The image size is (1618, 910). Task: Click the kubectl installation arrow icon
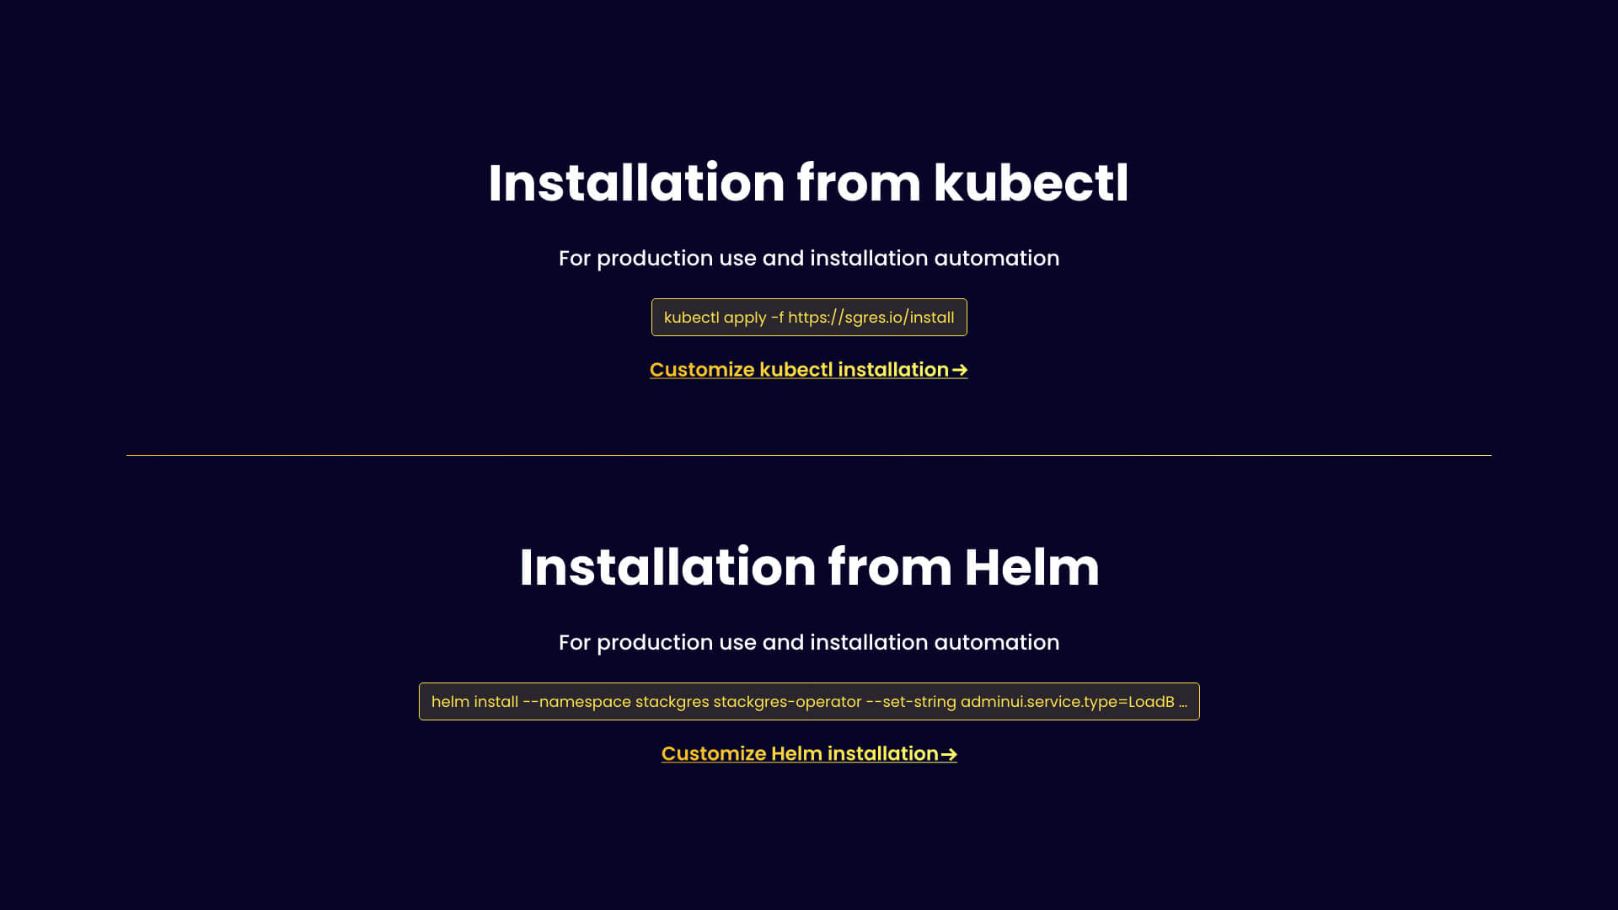point(959,369)
